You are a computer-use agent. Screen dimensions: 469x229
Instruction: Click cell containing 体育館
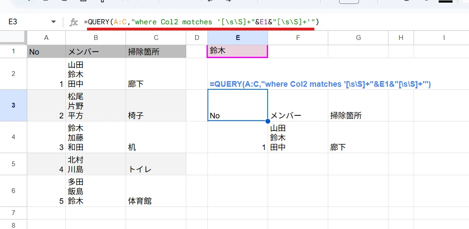156,191
